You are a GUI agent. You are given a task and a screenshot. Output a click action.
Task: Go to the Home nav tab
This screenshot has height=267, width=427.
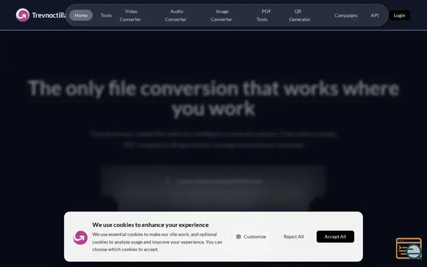81,15
